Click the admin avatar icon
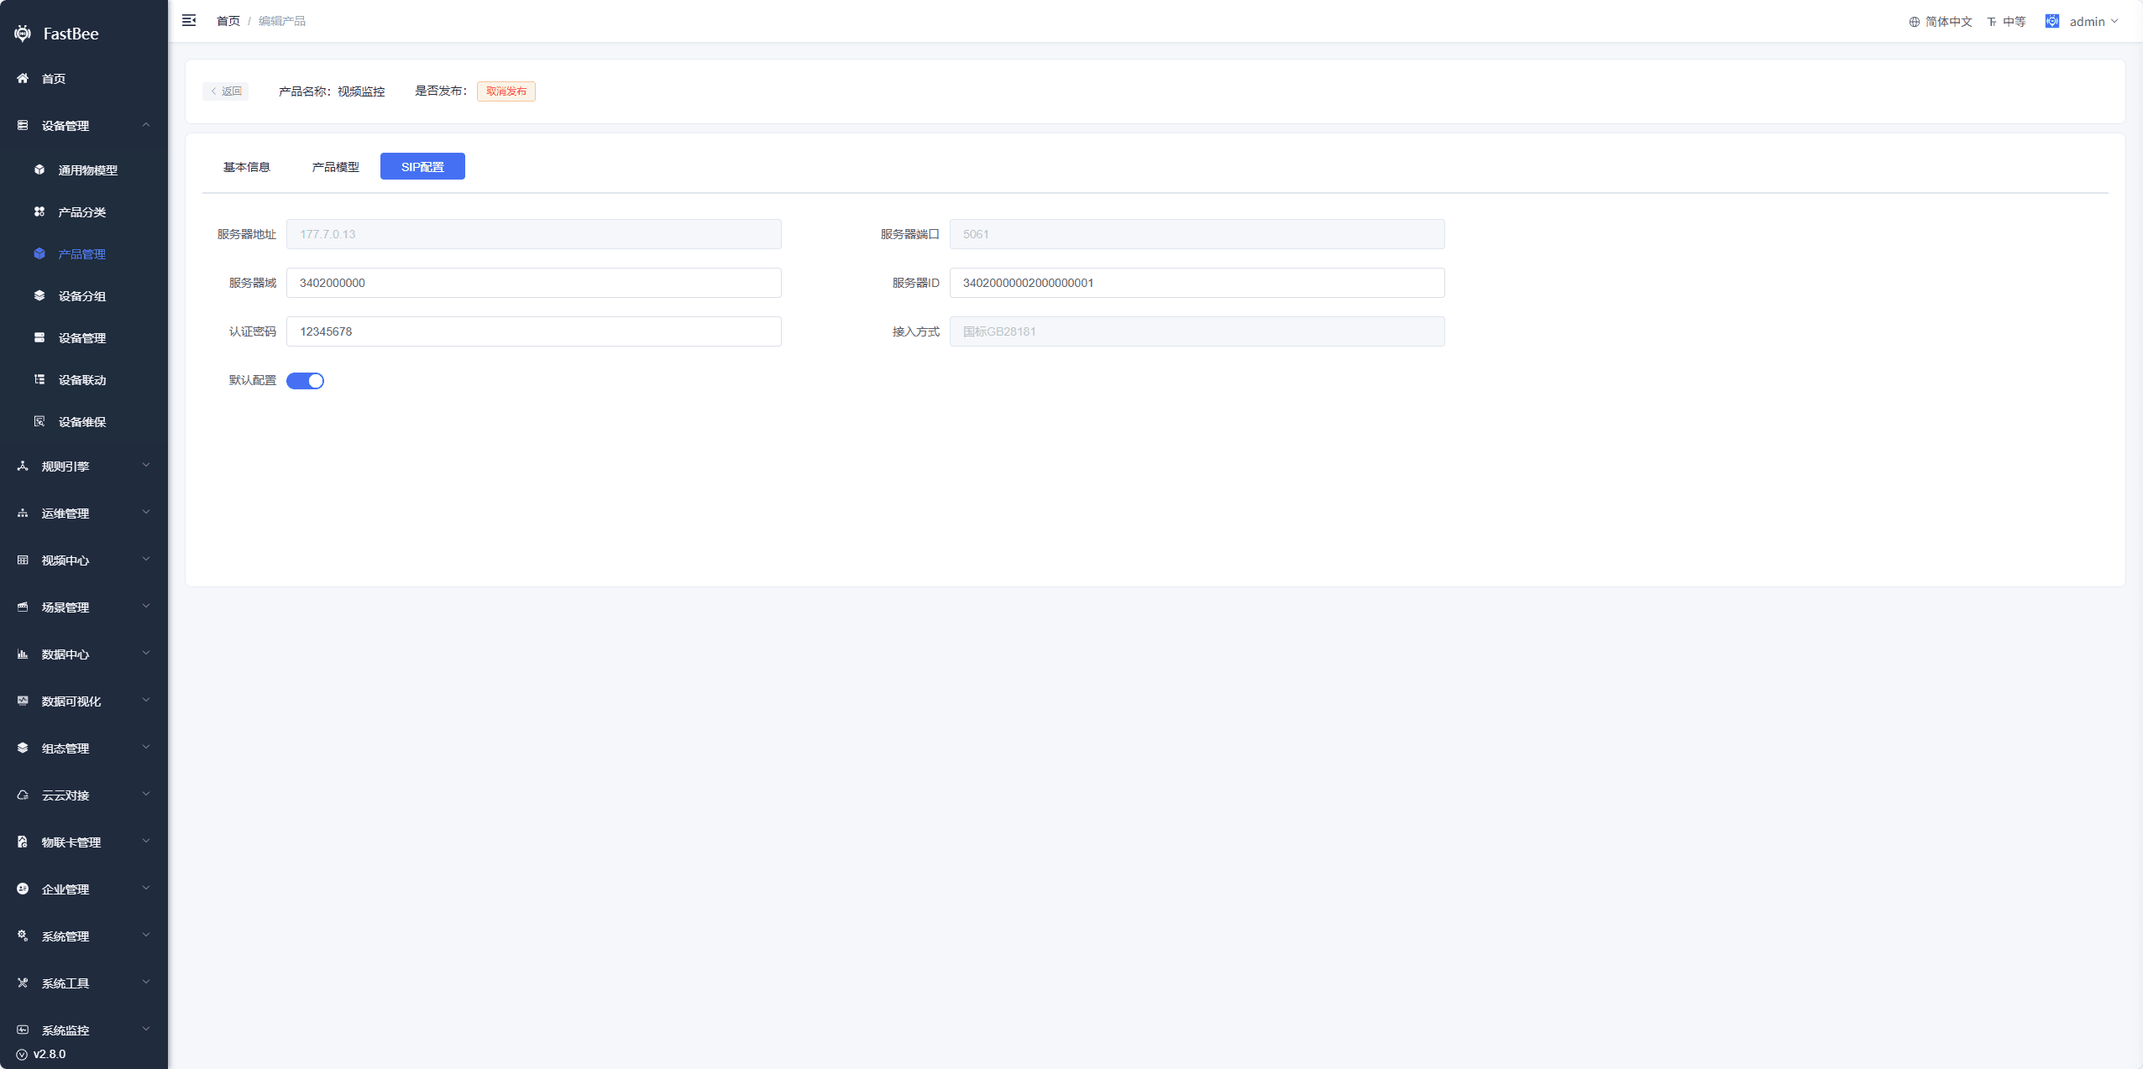Image resolution: width=2143 pixels, height=1069 pixels. click(2052, 21)
